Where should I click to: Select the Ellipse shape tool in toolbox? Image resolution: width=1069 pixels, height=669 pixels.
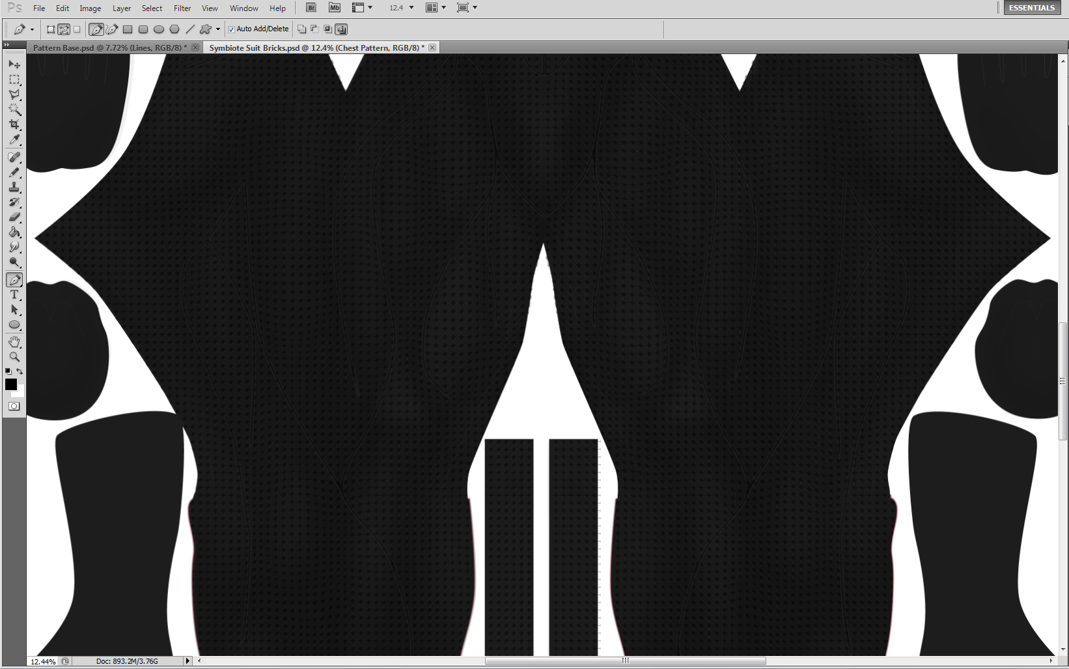[x=14, y=325]
